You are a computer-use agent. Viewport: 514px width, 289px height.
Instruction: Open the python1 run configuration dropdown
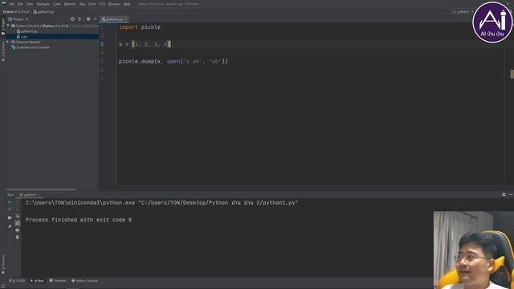tap(463, 11)
